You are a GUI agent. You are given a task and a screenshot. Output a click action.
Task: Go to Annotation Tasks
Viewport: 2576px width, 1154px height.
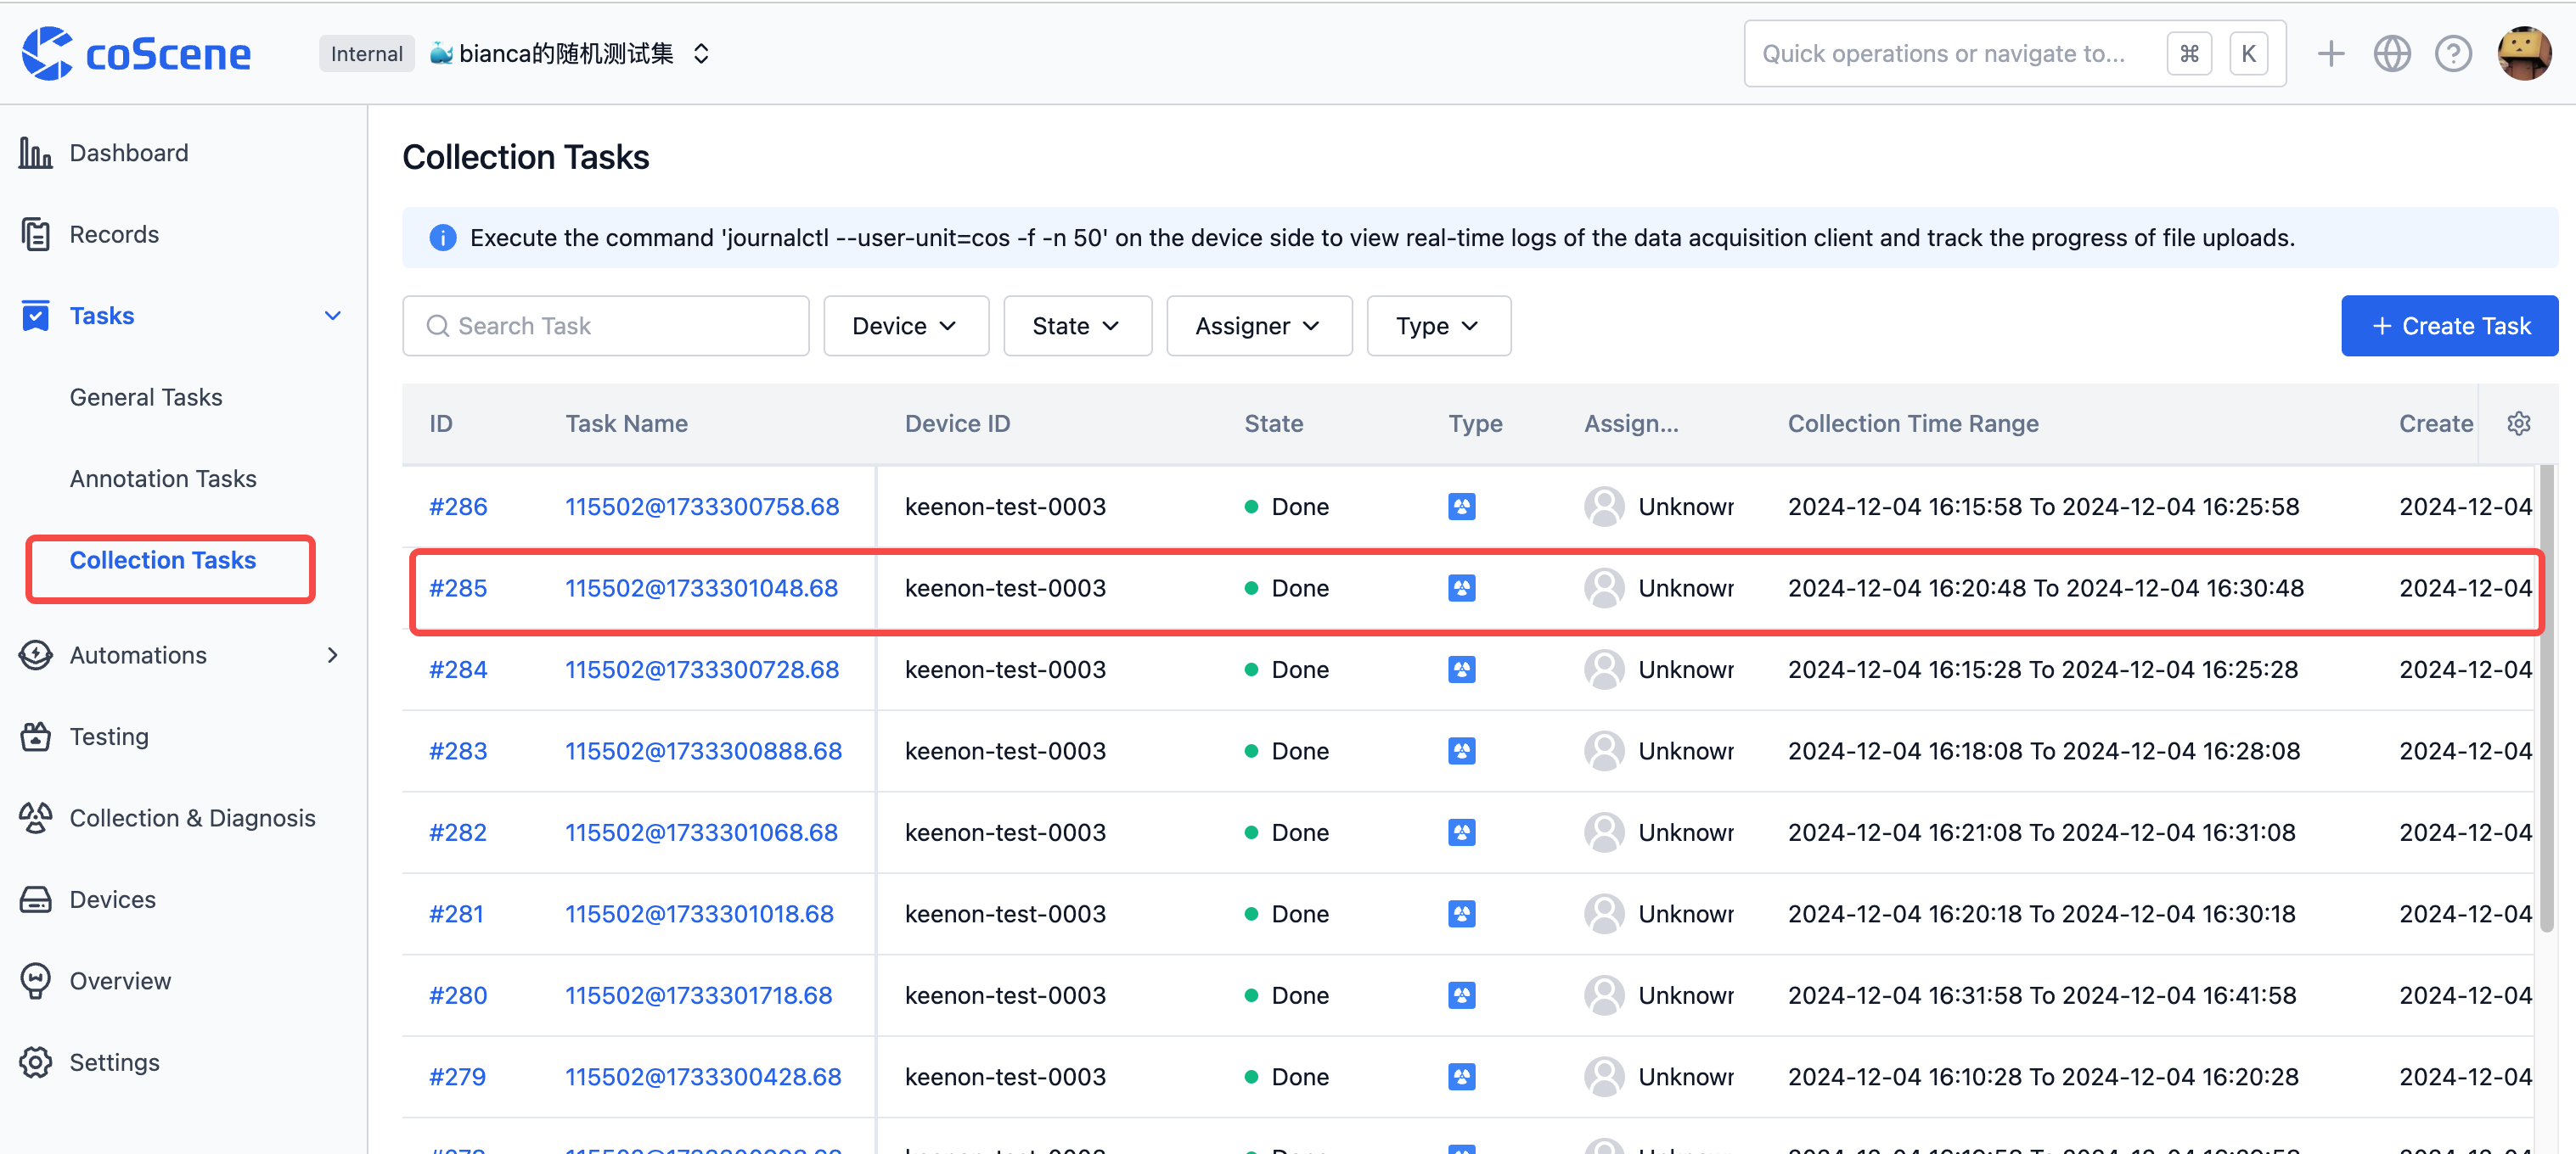(x=163, y=479)
